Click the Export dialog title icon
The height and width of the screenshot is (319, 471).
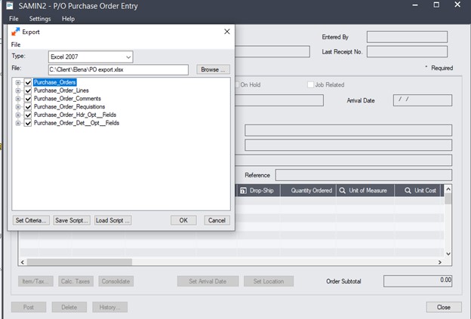(x=16, y=32)
